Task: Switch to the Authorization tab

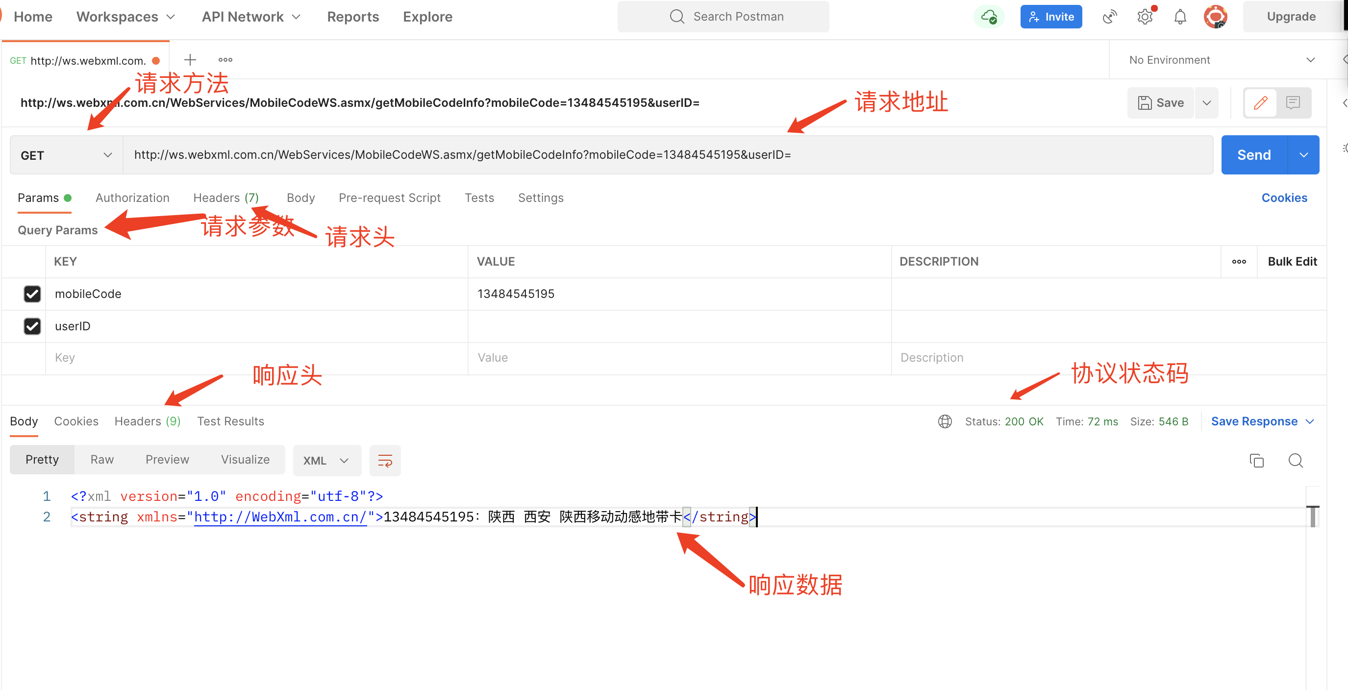Action: click(x=132, y=198)
